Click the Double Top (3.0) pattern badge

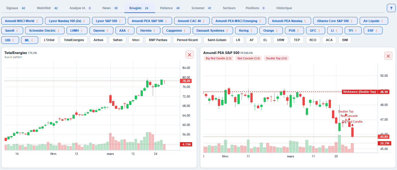(276, 59)
